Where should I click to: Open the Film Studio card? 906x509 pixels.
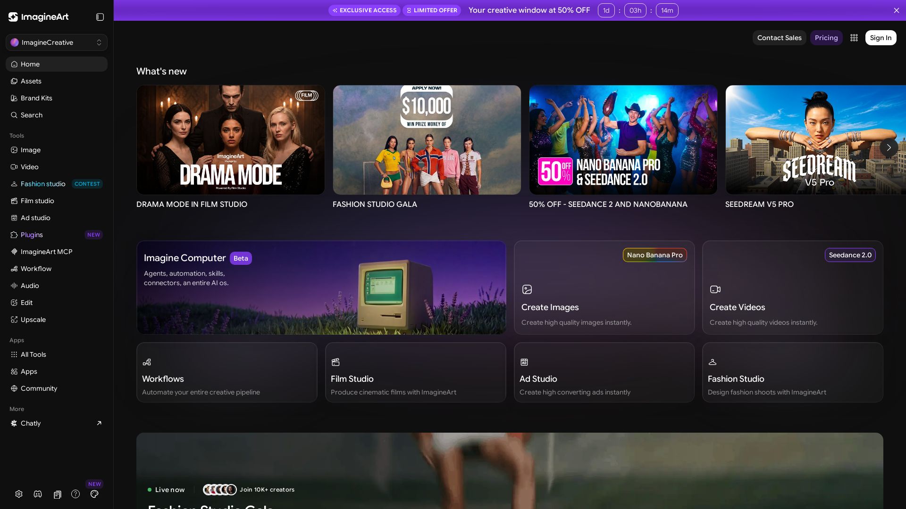pos(416,372)
